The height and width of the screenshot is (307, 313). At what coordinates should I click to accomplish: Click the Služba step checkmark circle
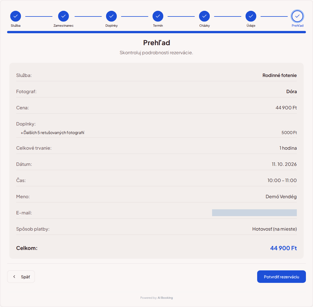(x=16, y=16)
